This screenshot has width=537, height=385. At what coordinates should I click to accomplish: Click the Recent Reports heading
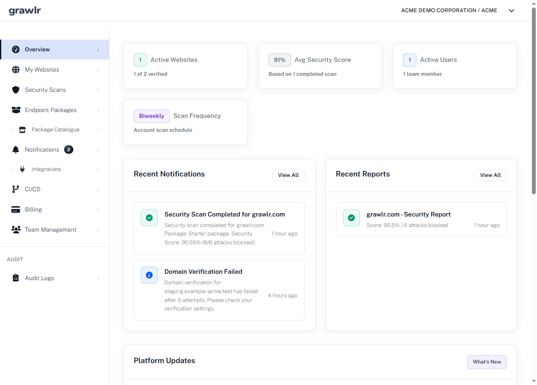(363, 174)
